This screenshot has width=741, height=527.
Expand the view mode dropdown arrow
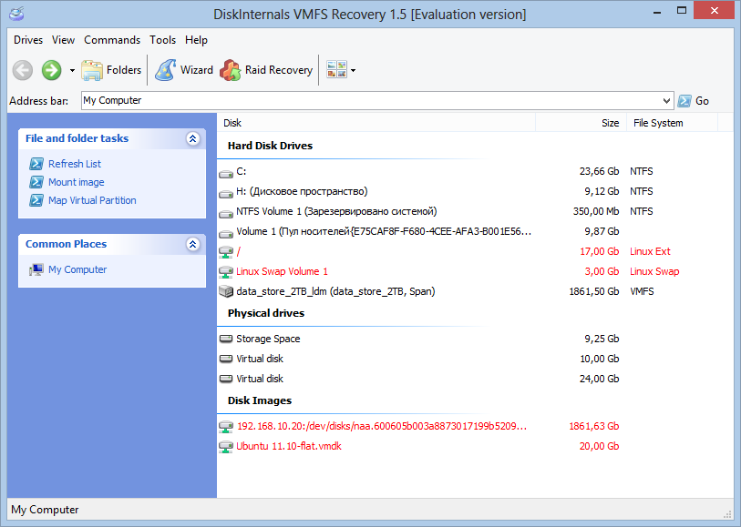[353, 71]
